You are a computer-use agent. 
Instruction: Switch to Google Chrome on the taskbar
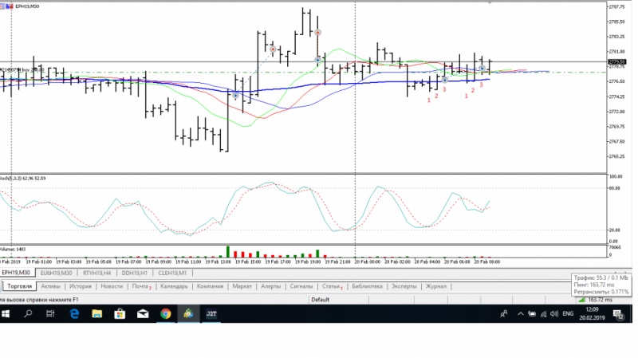166,313
